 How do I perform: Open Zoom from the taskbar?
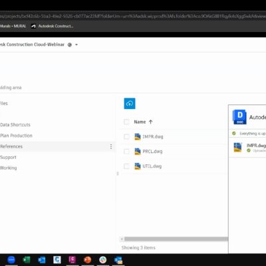pyautogui.click(x=11, y=259)
